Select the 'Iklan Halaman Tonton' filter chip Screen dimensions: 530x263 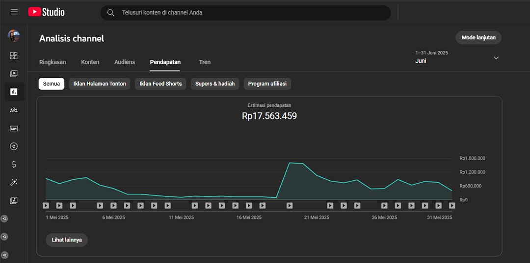pos(100,84)
